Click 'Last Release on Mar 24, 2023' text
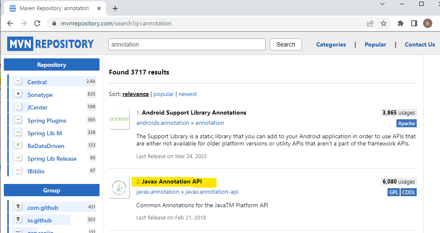 172,156
